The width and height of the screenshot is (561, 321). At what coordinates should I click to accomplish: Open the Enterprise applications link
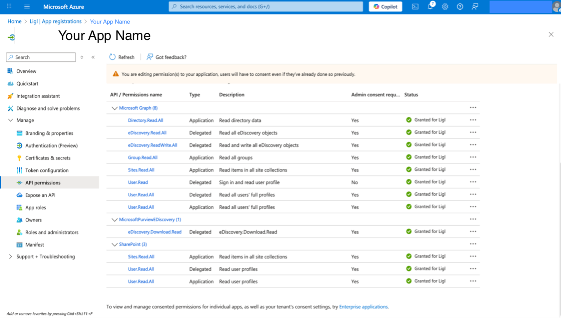(x=363, y=307)
